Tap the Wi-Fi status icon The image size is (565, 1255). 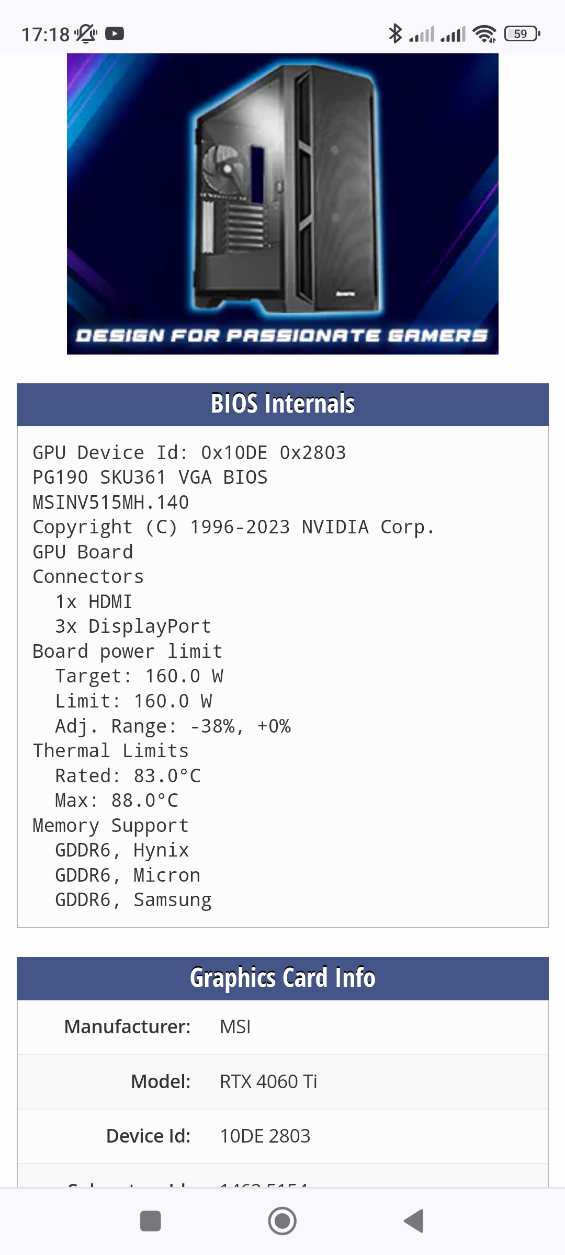coord(484,34)
